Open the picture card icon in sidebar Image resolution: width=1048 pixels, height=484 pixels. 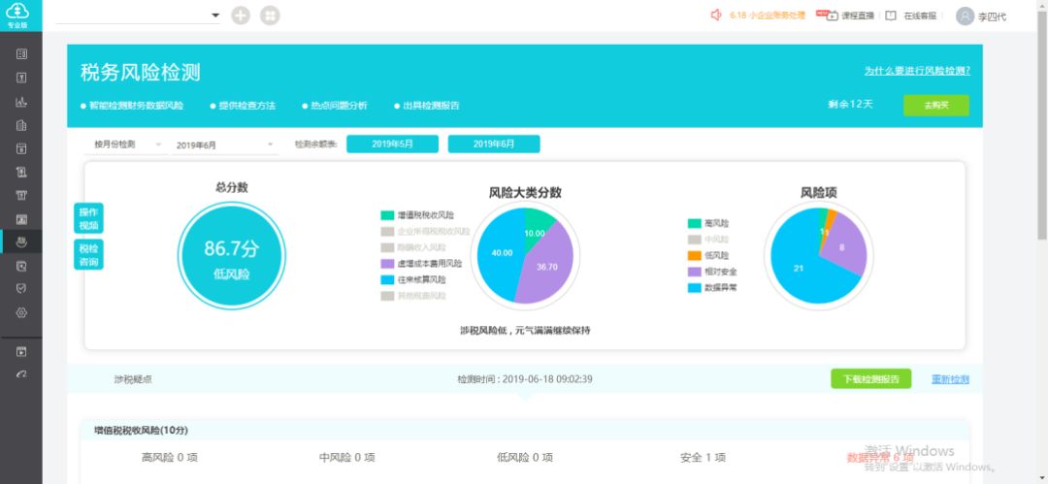tap(21, 218)
